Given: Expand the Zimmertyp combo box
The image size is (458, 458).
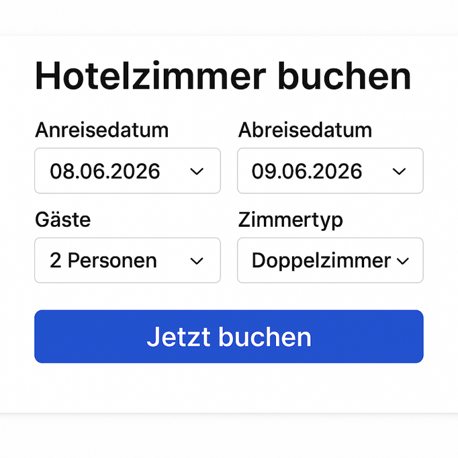Looking at the screenshot, I should click(x=330, y=260).
